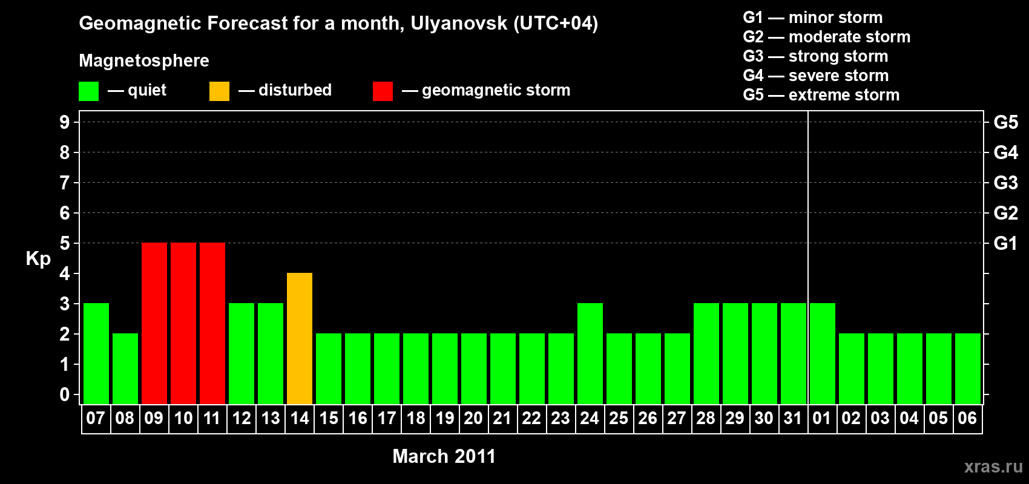Select the red bar for March 11
Screen dimensions: 1029x484
212,323
